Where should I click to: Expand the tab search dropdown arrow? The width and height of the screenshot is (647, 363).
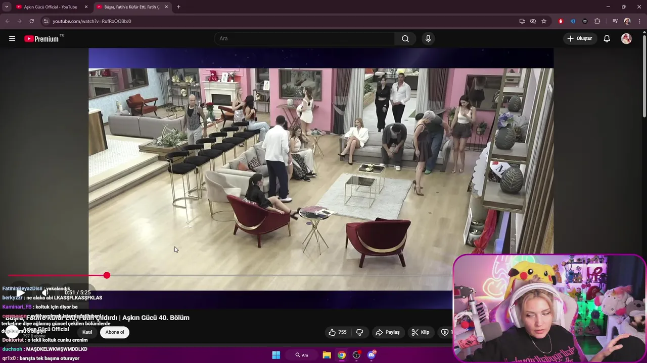pos(6,7)
